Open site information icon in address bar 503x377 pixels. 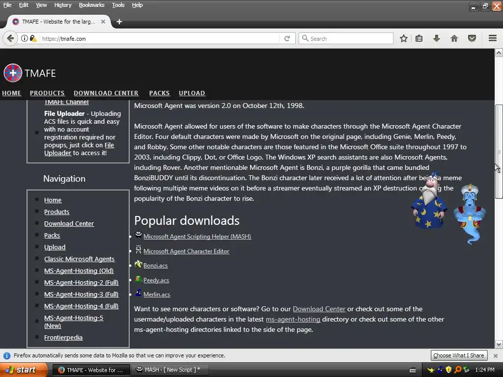25,38
